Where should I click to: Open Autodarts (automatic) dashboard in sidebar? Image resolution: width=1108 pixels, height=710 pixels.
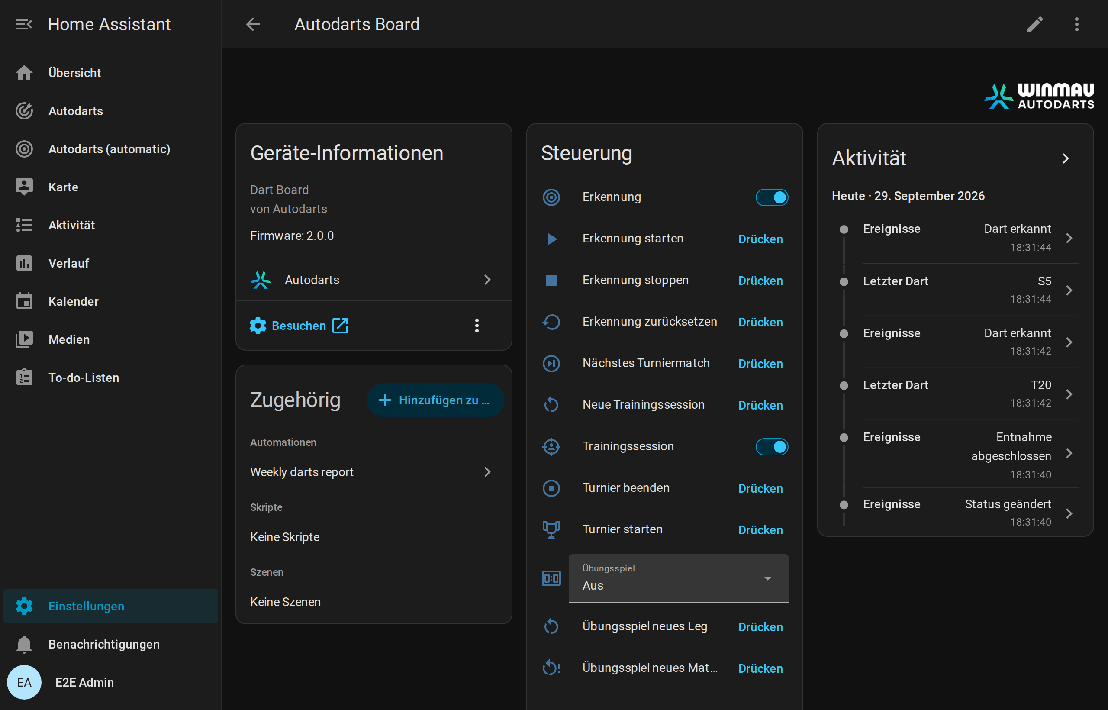tap(111, 149)
